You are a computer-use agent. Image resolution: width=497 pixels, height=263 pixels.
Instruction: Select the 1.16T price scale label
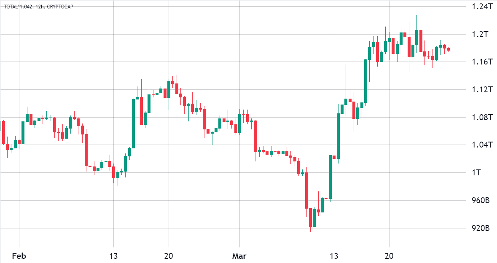pos(481,62)
